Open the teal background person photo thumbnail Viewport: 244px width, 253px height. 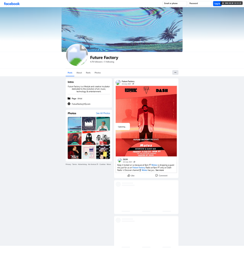[103, 123]
